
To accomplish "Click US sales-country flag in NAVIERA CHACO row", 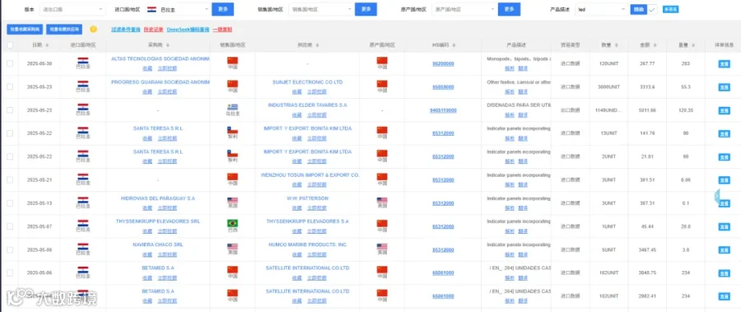I will [x=232, y=247].
